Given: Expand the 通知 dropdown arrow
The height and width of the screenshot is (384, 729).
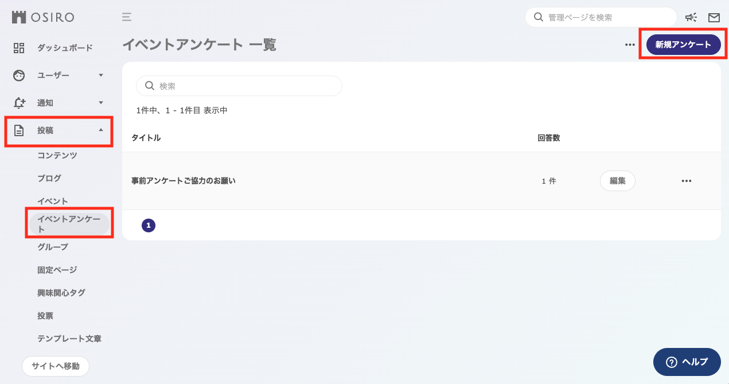Looking at the screenshot, I should [101, 103].
